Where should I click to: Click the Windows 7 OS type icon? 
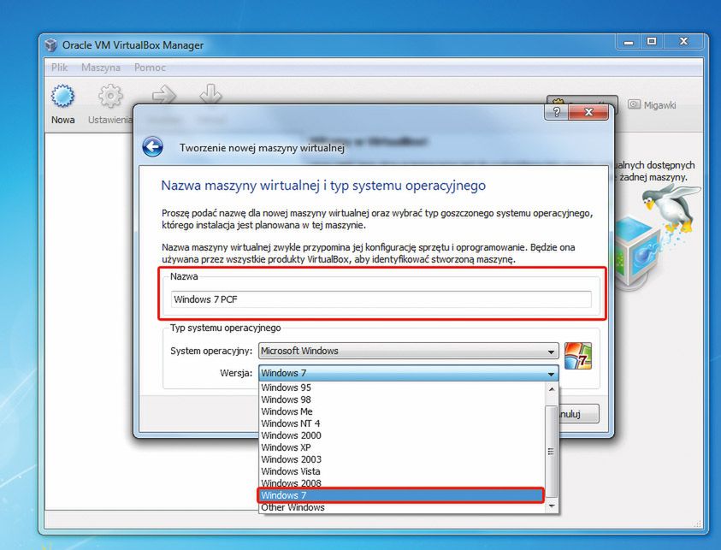[x=578, y=356]
